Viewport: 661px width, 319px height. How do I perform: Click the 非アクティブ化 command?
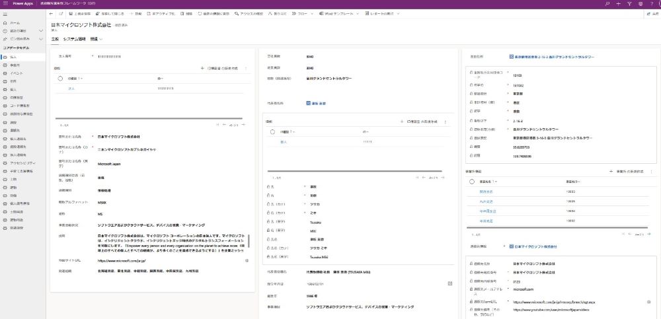161,14
